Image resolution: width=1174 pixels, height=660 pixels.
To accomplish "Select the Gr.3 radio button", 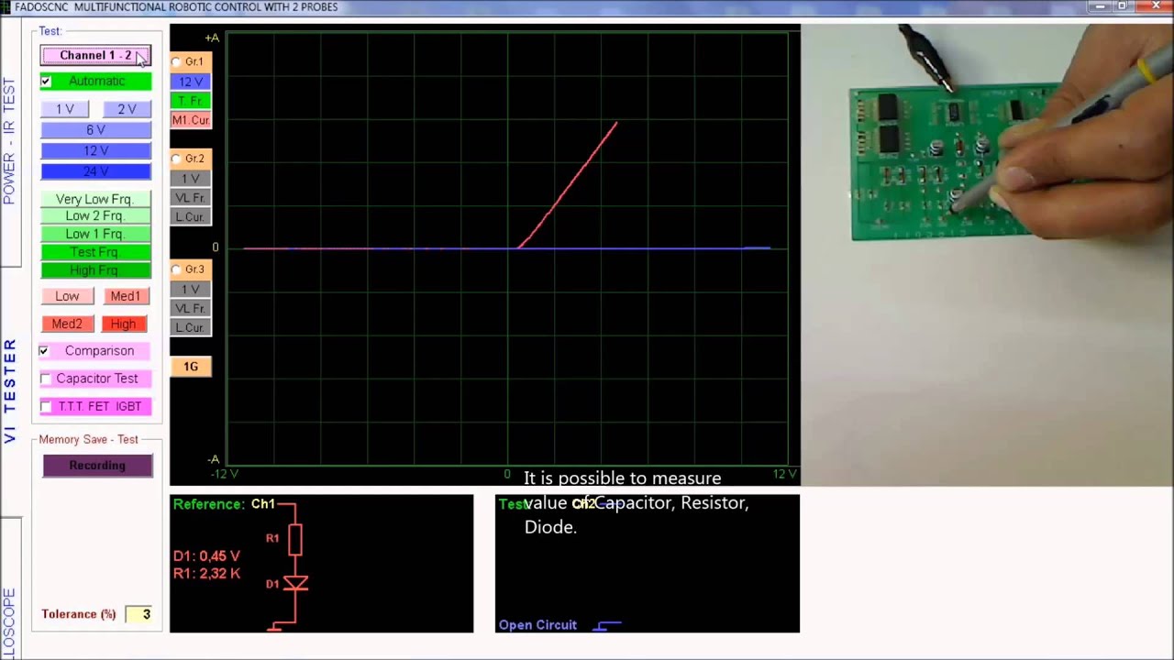I will tap(177, 270).
